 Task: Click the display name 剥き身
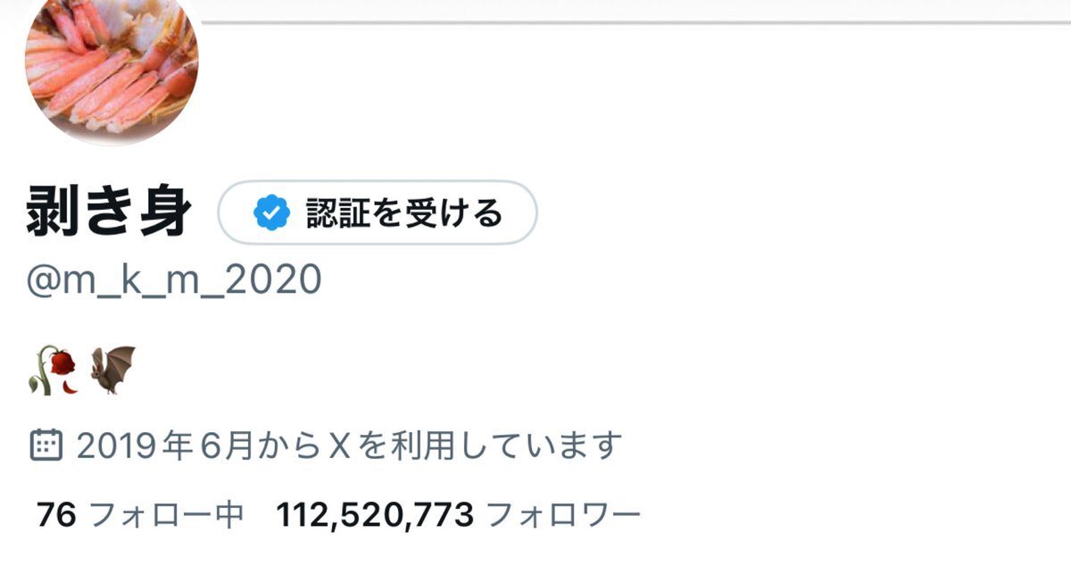[107, 213]
